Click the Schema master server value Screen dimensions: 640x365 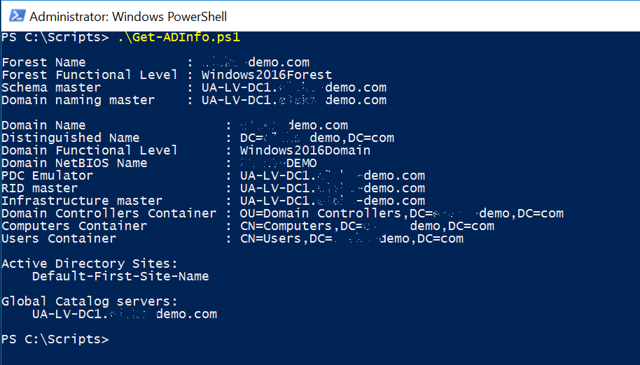293,87
